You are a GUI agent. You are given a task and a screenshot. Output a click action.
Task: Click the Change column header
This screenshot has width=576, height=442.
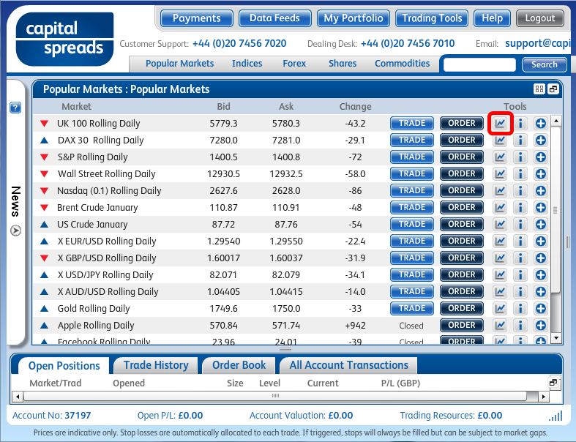[355, 107]
